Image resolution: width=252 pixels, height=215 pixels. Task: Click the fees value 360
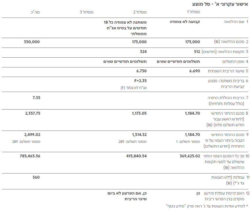(36, 177)
